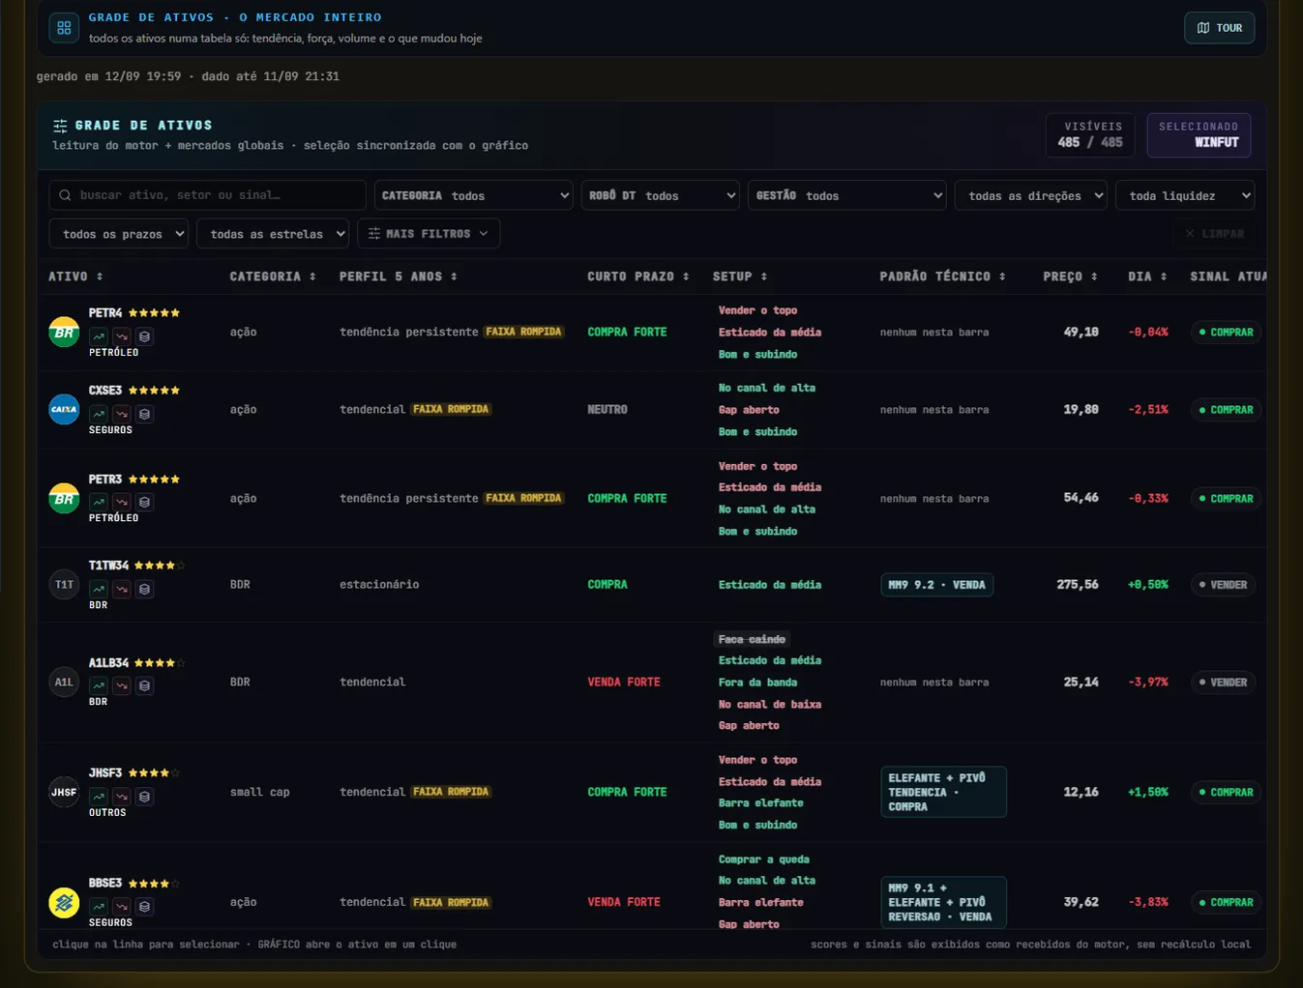Image resolution: width=1303 pixels, height=988 pixels.
Task: Sort by PERFIL 5 ANOS column header
Action: [398, 276]
